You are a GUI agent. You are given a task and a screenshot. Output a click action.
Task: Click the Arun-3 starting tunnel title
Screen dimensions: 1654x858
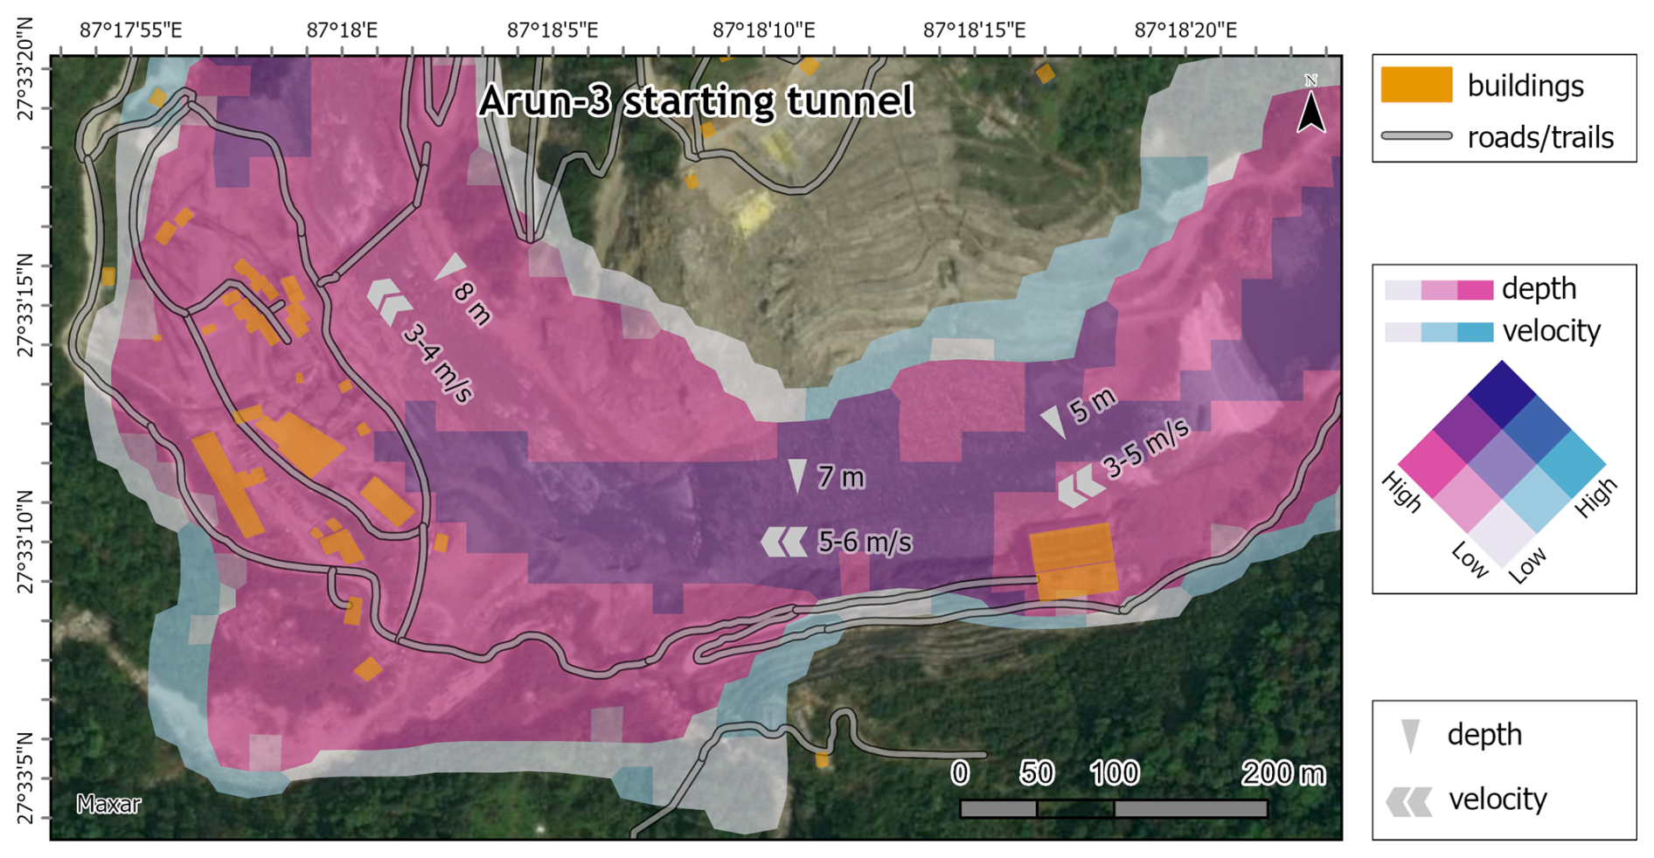[x=696, y=100]
